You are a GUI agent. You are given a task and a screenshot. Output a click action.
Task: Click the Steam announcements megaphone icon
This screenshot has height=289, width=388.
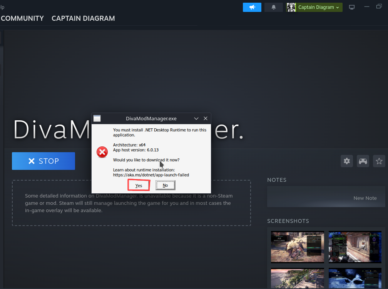[x=252, y=7]
